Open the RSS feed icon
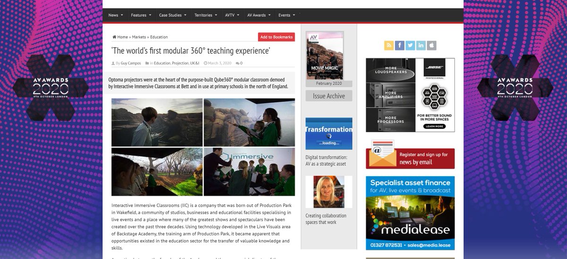 tap(389, 45)
